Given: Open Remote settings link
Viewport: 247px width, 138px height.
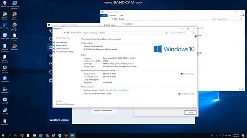Looking at the screenshot, I should [x=62, y=46].
